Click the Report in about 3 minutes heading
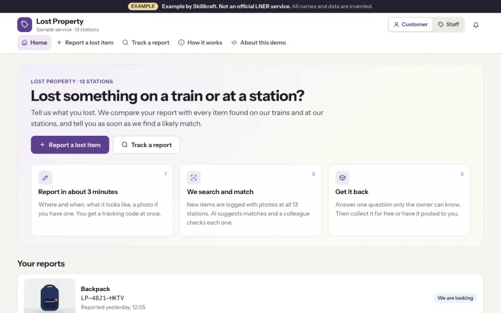The width and height of the screenshot is (501, 313). click(78, 192)
